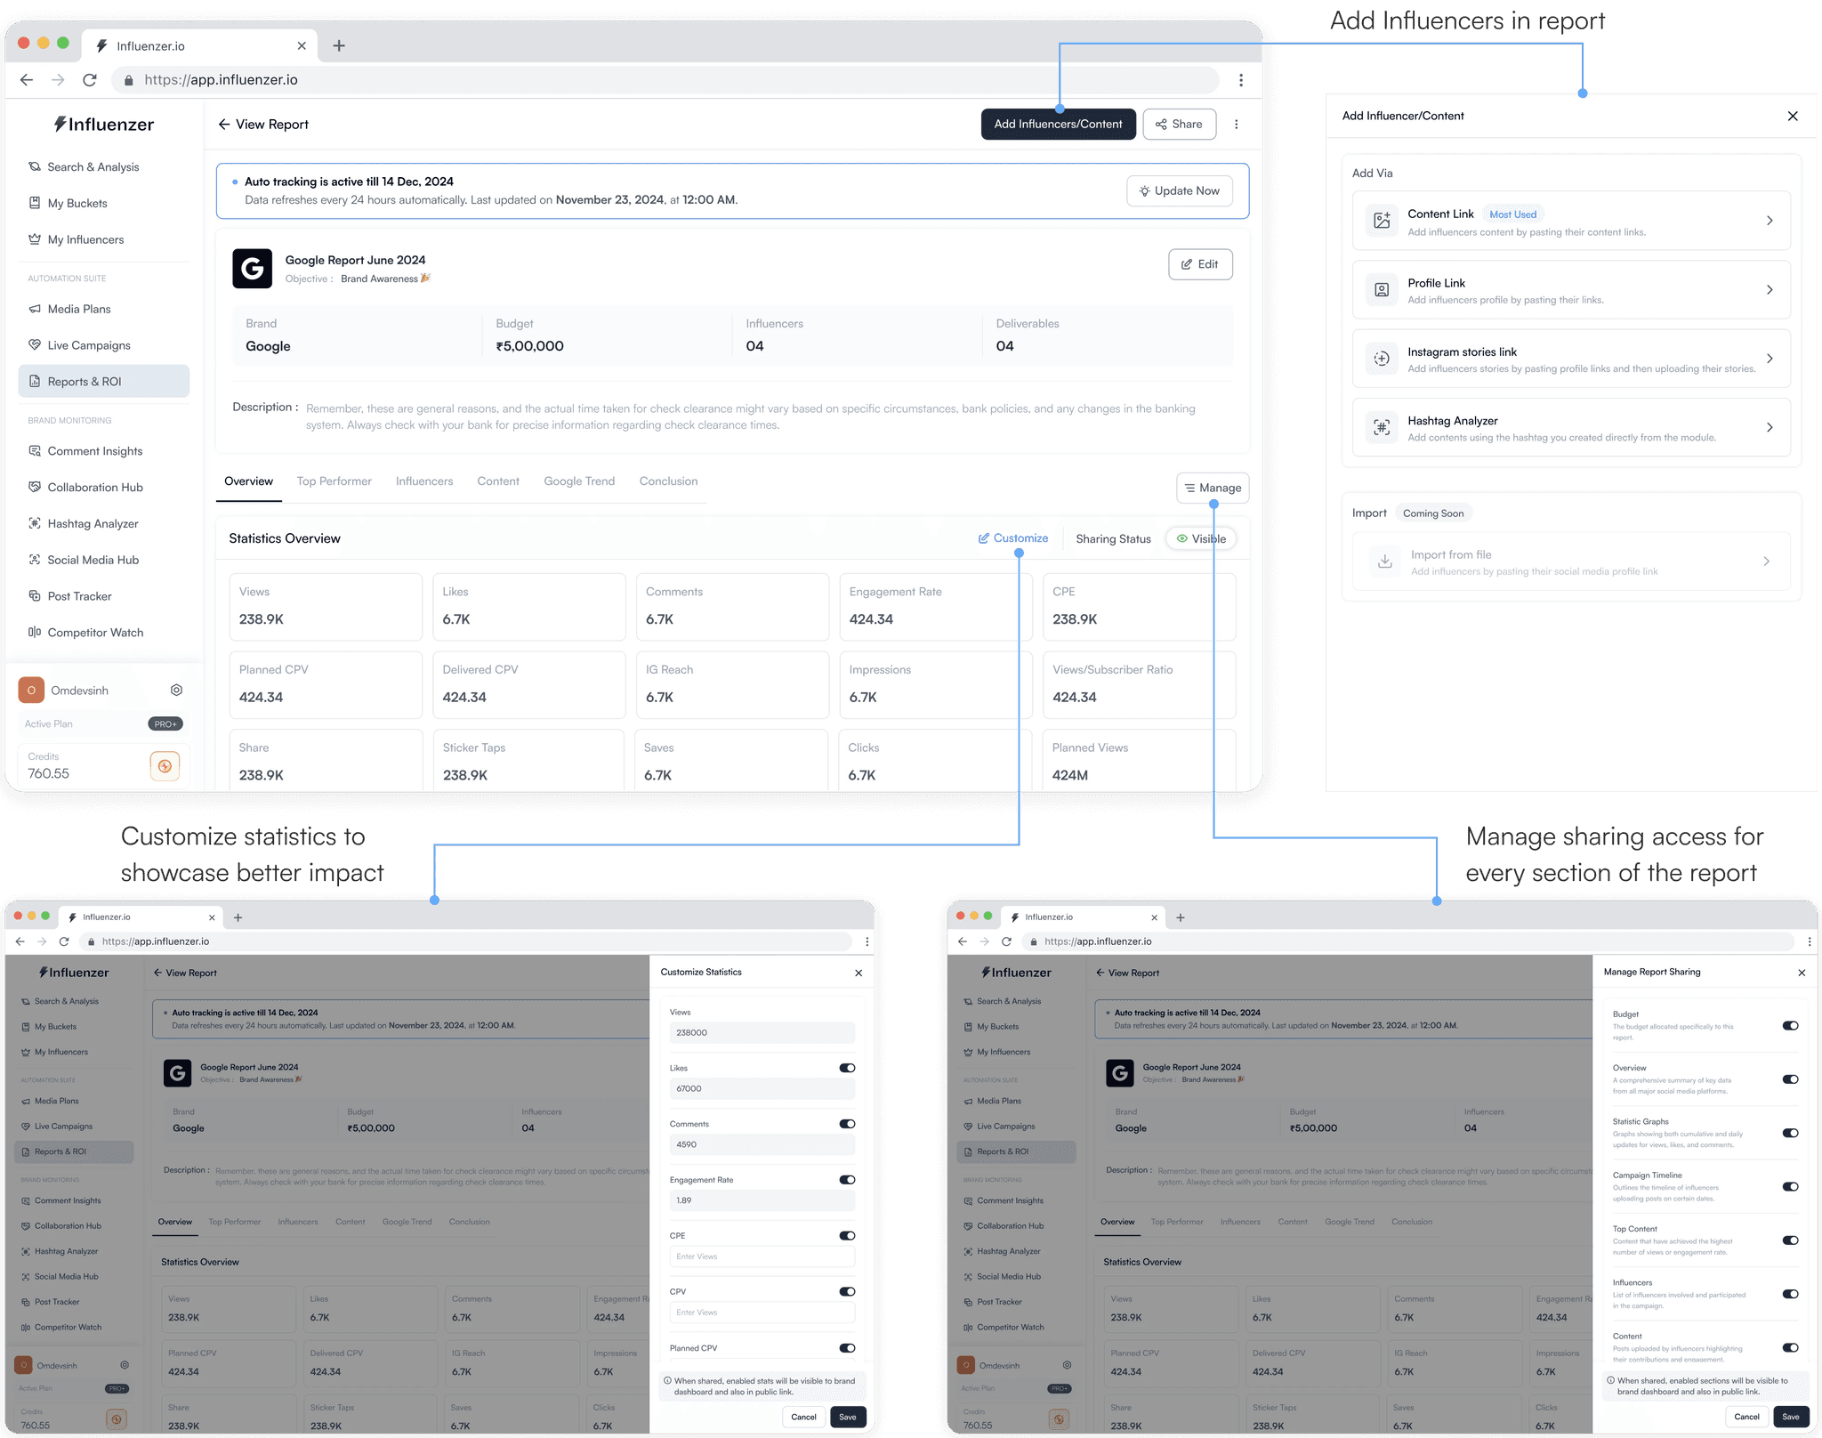Click the orange credits lightning icon
Screen dimensions: 1822x1438
point(165,765)
